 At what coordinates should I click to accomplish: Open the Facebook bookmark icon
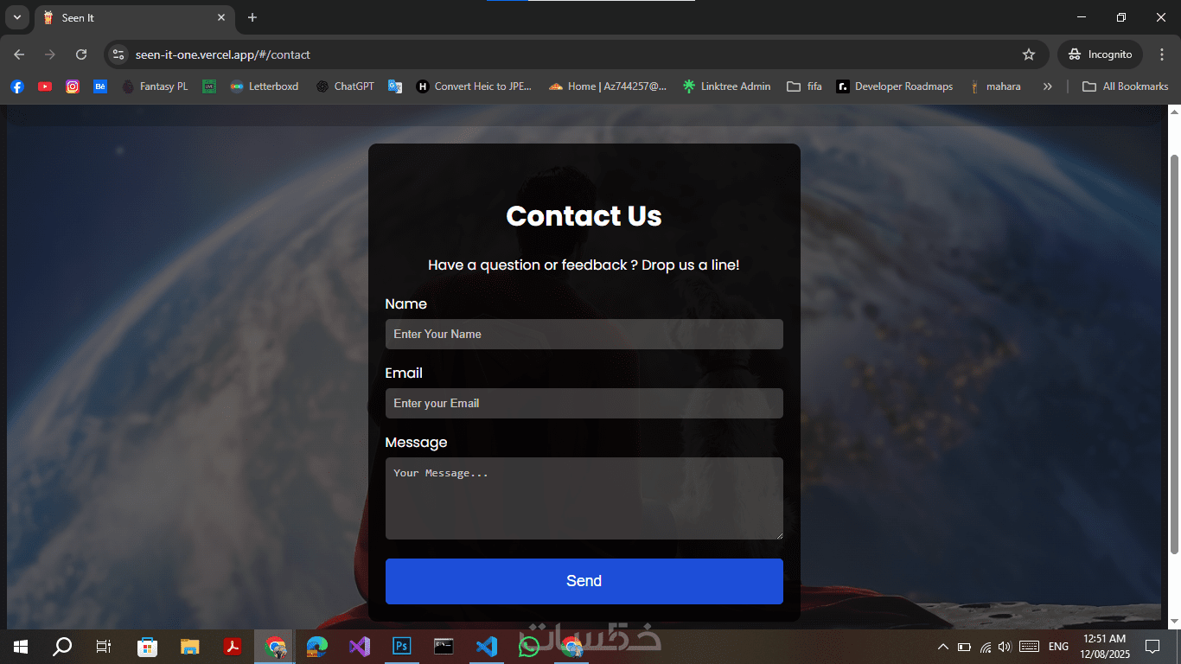click(x=17, y=86)
